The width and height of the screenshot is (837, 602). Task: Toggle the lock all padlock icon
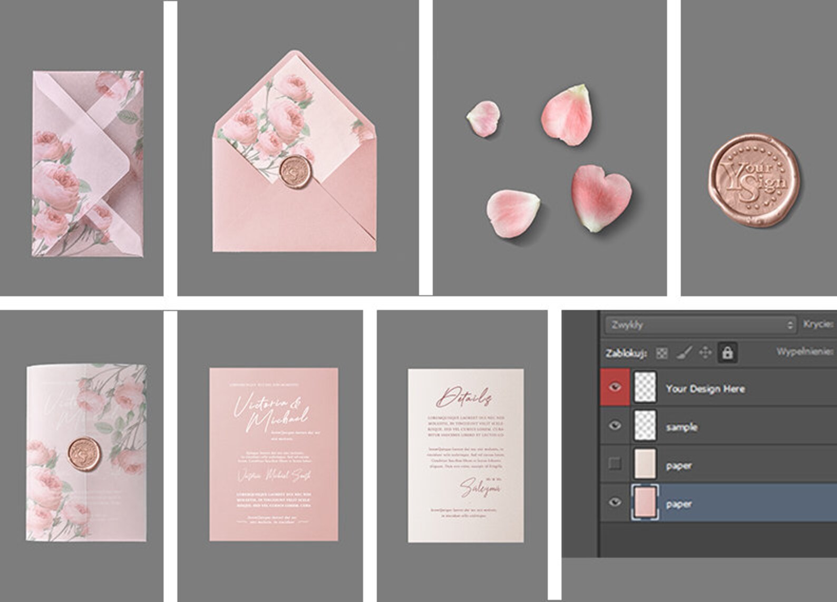coord(727,352)
